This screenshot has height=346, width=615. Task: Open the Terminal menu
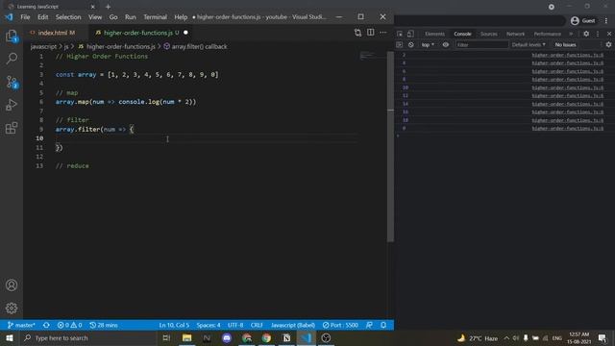coord(155,17)
